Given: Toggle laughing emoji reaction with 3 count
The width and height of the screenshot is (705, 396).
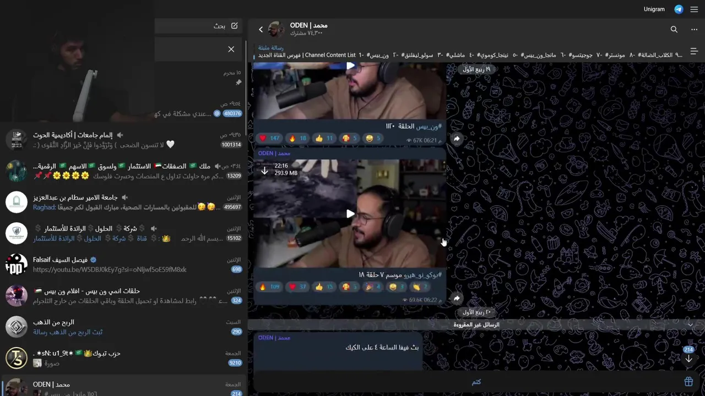Looking at the screenshot, I should point(397,287).
